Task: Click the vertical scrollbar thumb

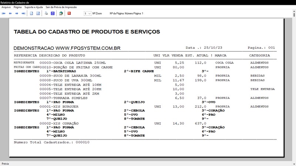Action: click(294, 15)
